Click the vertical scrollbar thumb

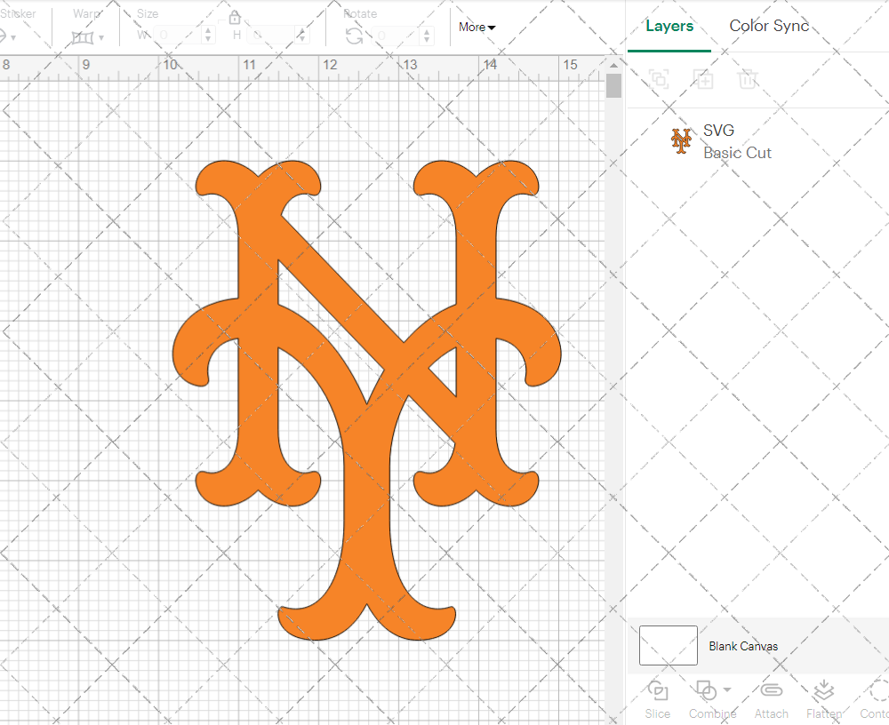click(613, 86)
